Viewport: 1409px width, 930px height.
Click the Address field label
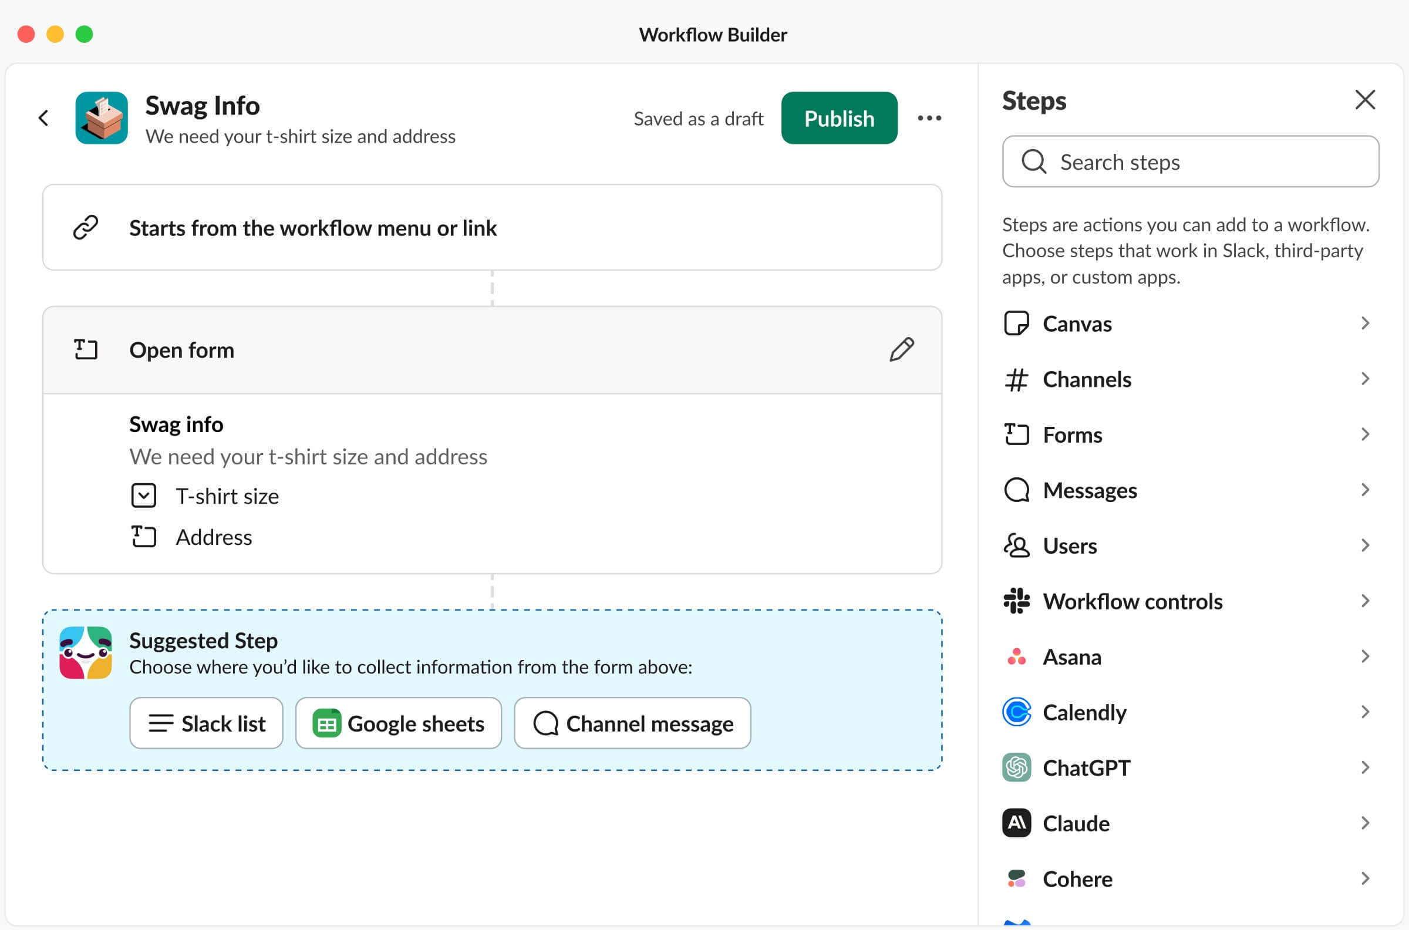click(214, 537)
